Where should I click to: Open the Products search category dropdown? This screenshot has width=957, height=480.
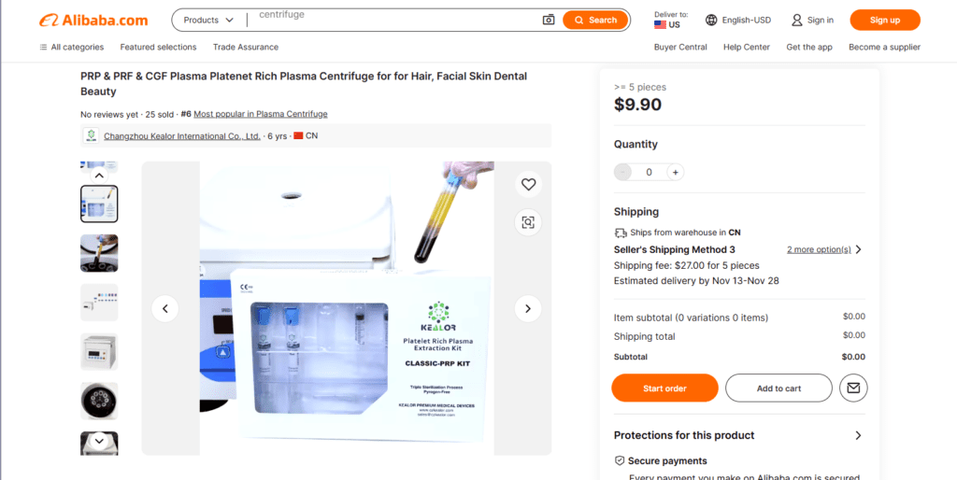[x=207, y=20]
